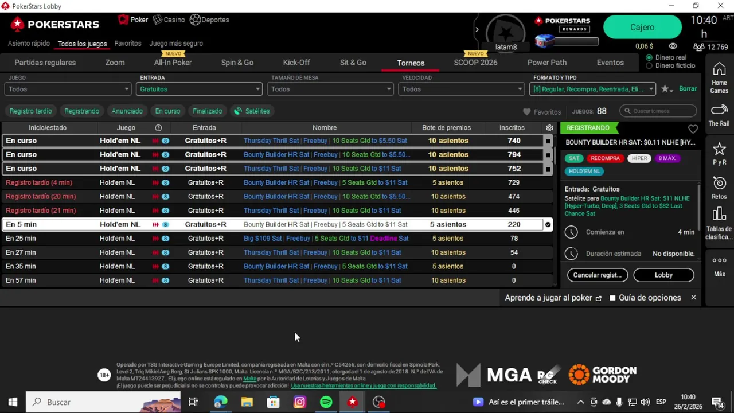Open the Asiento rápido view

click(x=29, y=44)
